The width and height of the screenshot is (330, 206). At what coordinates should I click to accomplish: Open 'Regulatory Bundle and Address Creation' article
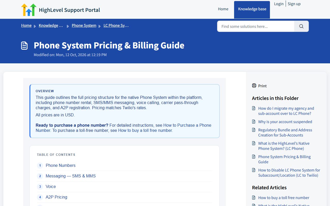pos(285,132)
